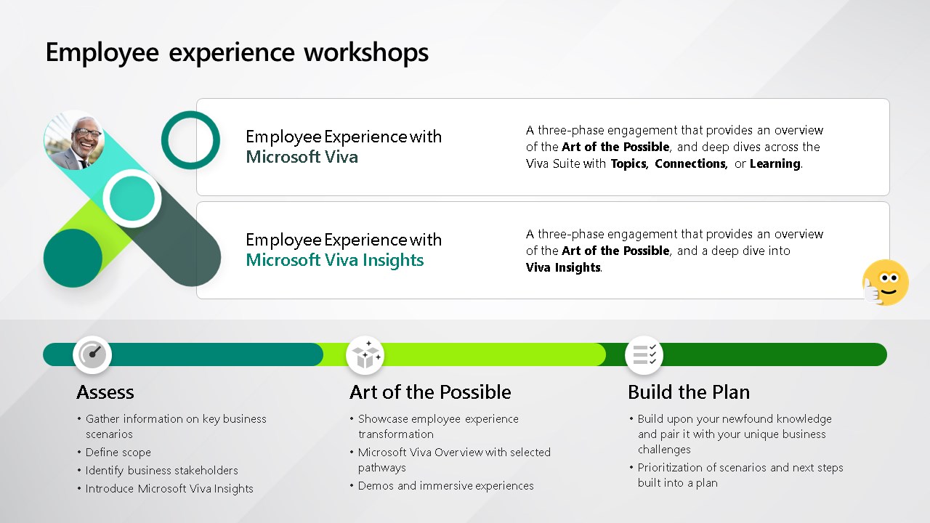Click the Define scope bullet
Viewport: 930px width, 523px height.
pyautogui.click(x=114, y=452)
